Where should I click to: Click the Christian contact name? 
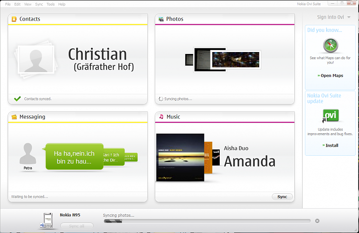coord(97,54)
